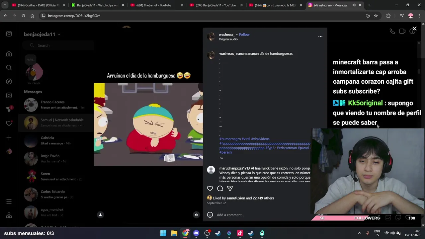Switch to Gorillaz - DARE YouTube tab
Screen dimensions: 425x239
coord(38,5)
